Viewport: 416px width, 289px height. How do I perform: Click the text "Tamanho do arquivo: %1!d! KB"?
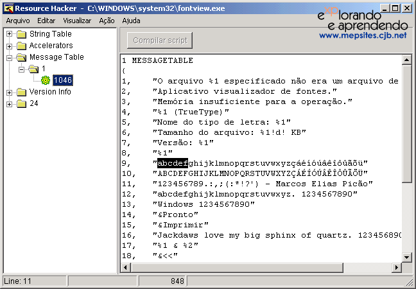[229, 132]
